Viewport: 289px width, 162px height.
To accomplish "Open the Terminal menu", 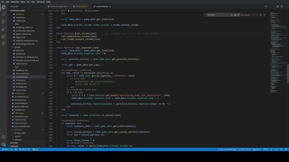I will click(x=40, y=2).
